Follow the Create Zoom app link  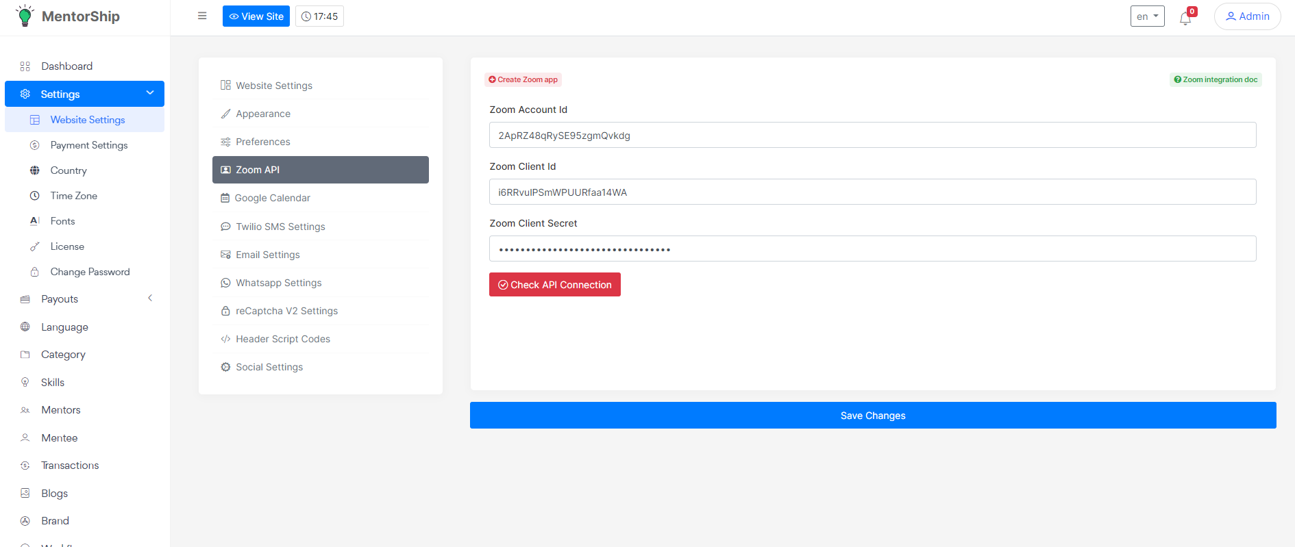[x=523, y=79]
